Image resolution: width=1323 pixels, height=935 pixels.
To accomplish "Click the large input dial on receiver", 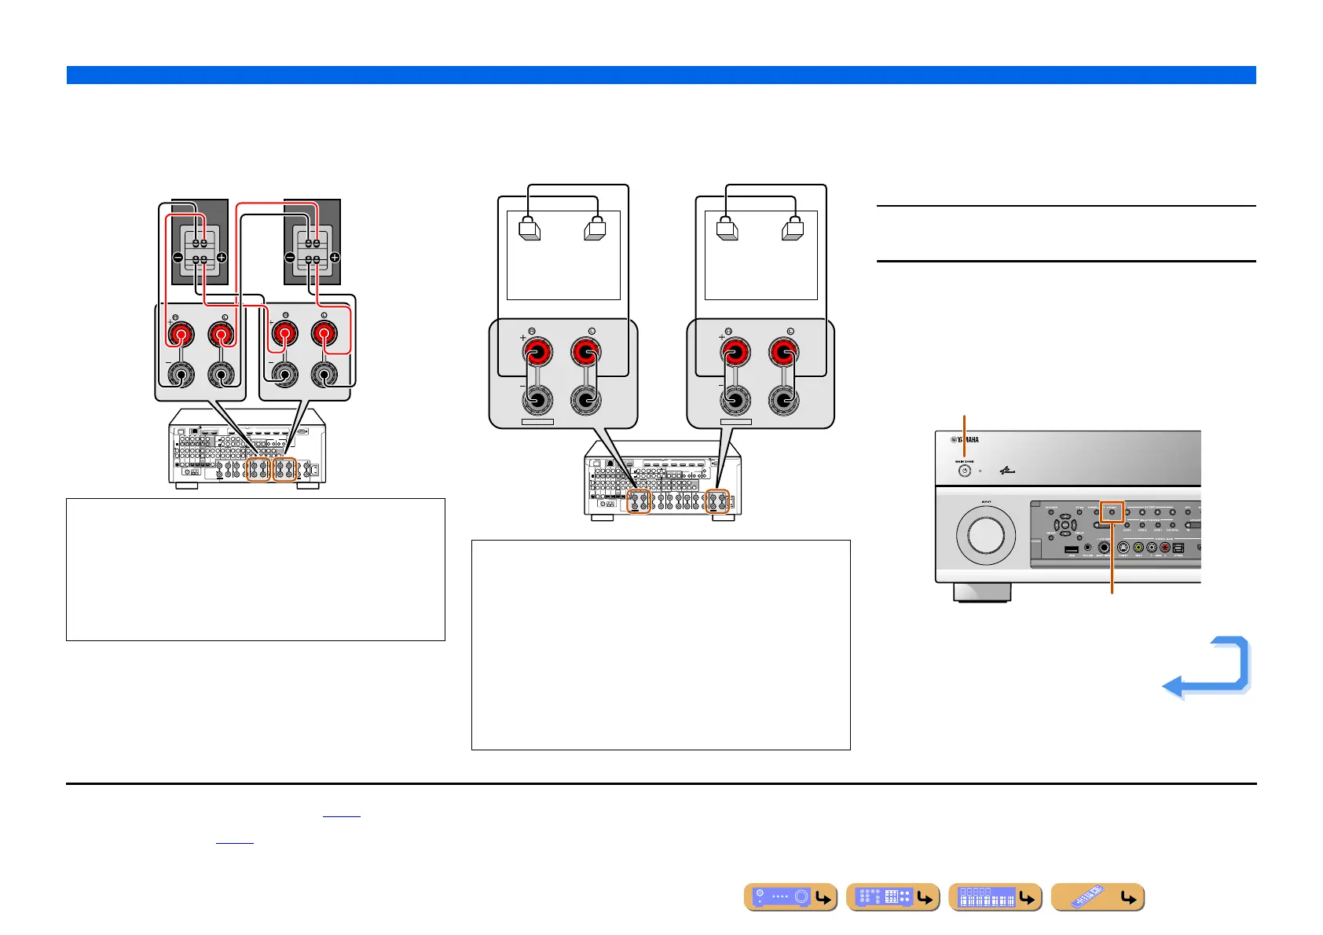I will (x=985, y=535).
